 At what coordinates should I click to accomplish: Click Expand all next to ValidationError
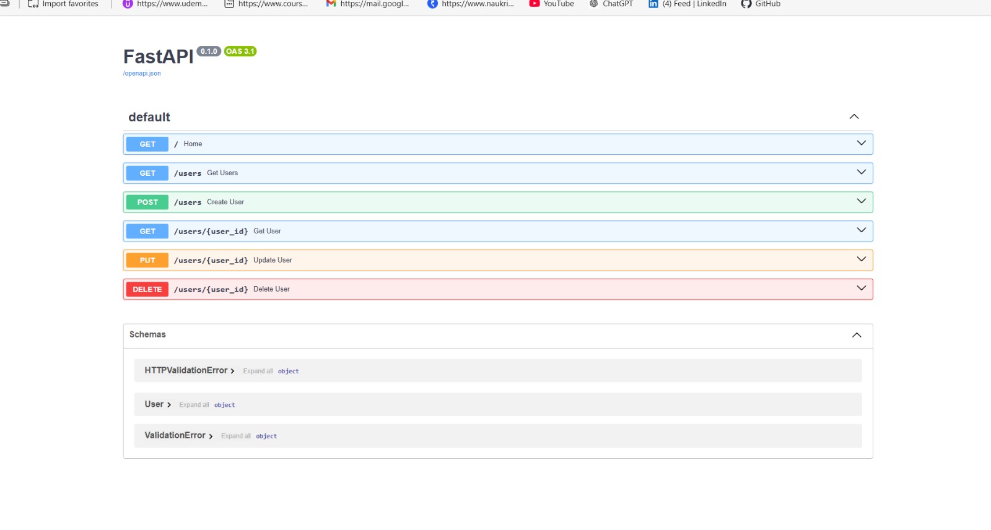(236, 436)
